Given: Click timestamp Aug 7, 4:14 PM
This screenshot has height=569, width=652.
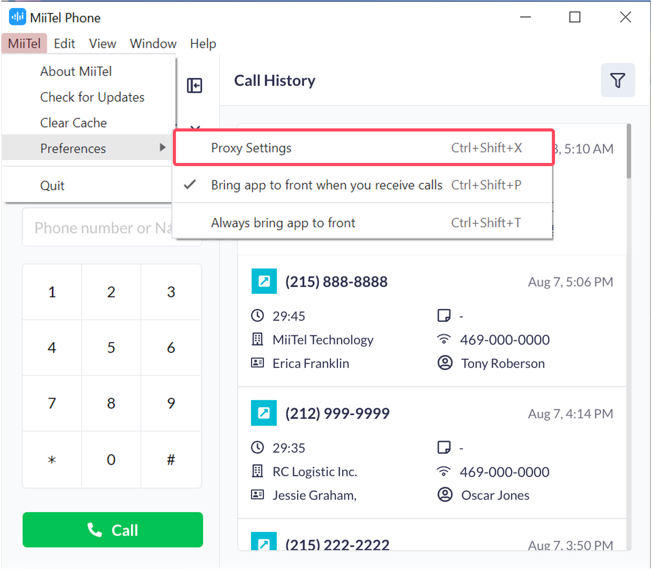Looking at the screenshot, I should point(570,414).
